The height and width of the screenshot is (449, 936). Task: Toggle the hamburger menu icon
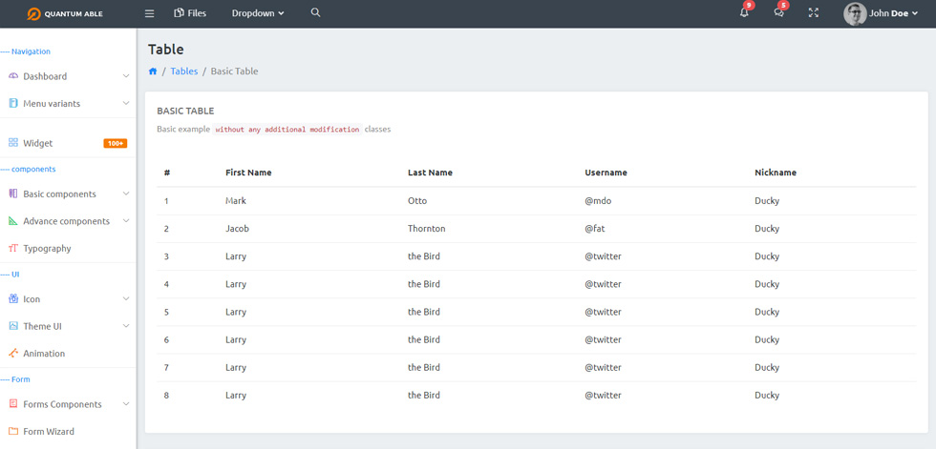coord(149,13)
